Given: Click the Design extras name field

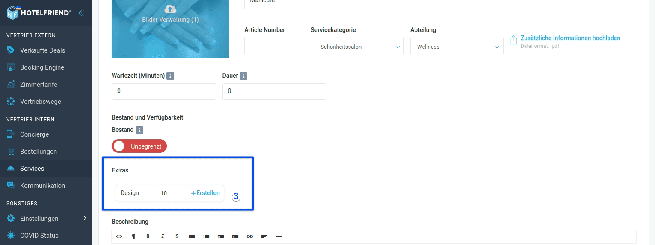Looking at the screenshot, I should (x=136, y=193).
